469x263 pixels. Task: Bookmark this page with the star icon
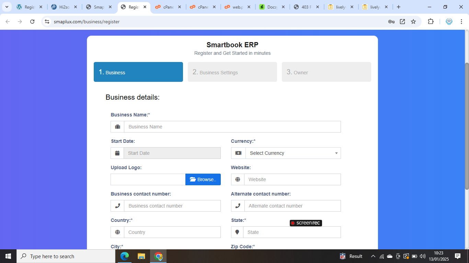[413, 22]
